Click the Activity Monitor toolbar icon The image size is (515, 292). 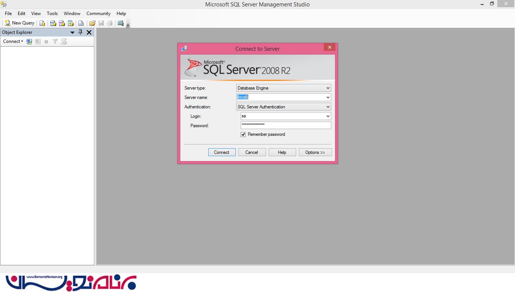[x=121, y=23]
